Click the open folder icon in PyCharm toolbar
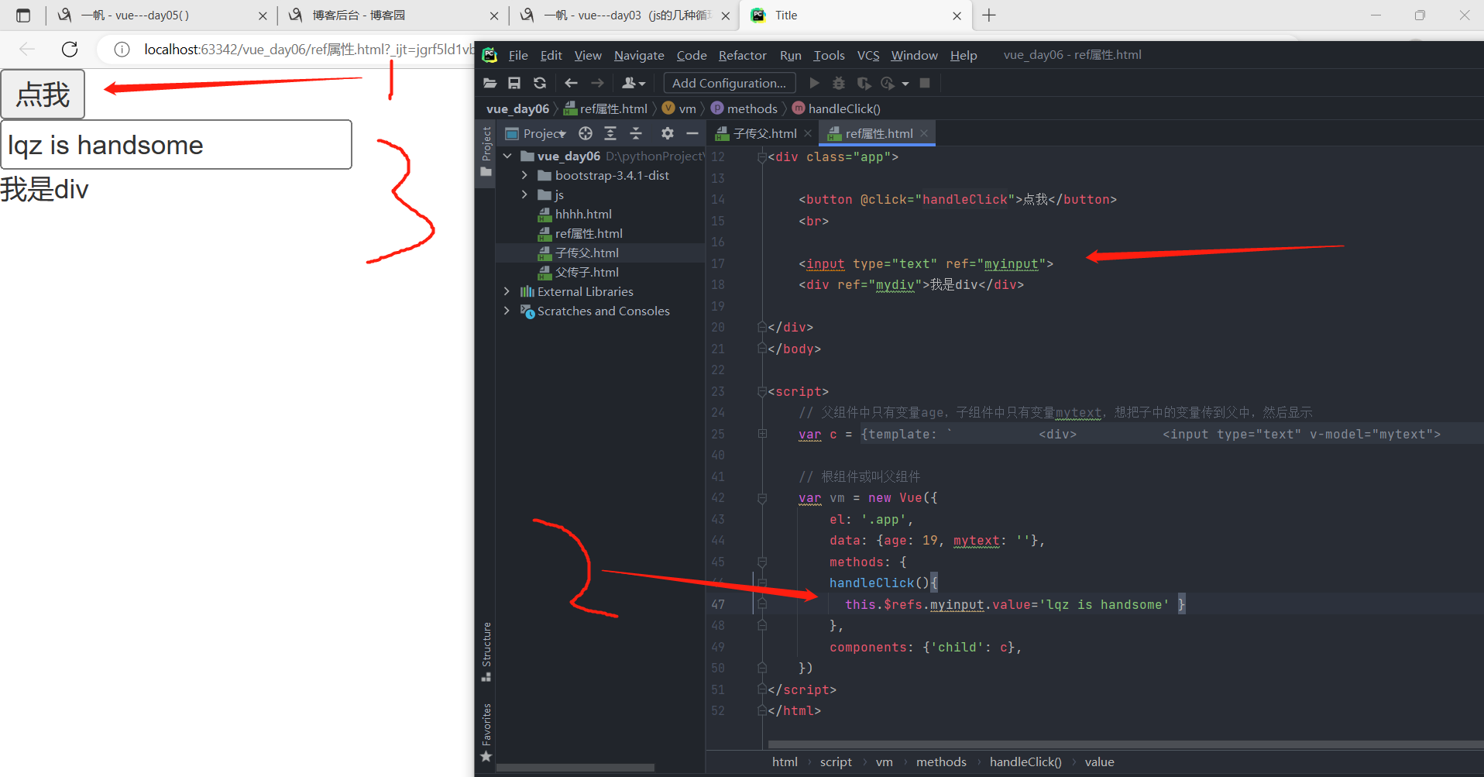The height and width of the screenshot is (777, 1484). [490, 83]
